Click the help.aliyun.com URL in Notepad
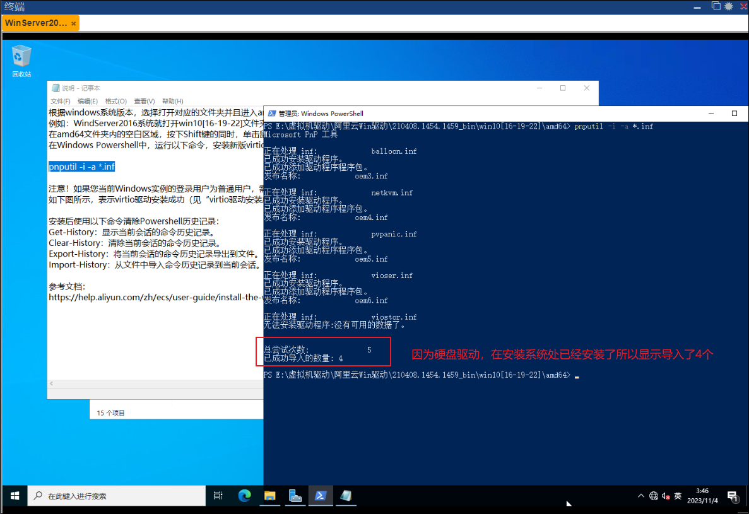Image resolution: width=749 pixels, height=514 pixels. click(x=156, y=297)
